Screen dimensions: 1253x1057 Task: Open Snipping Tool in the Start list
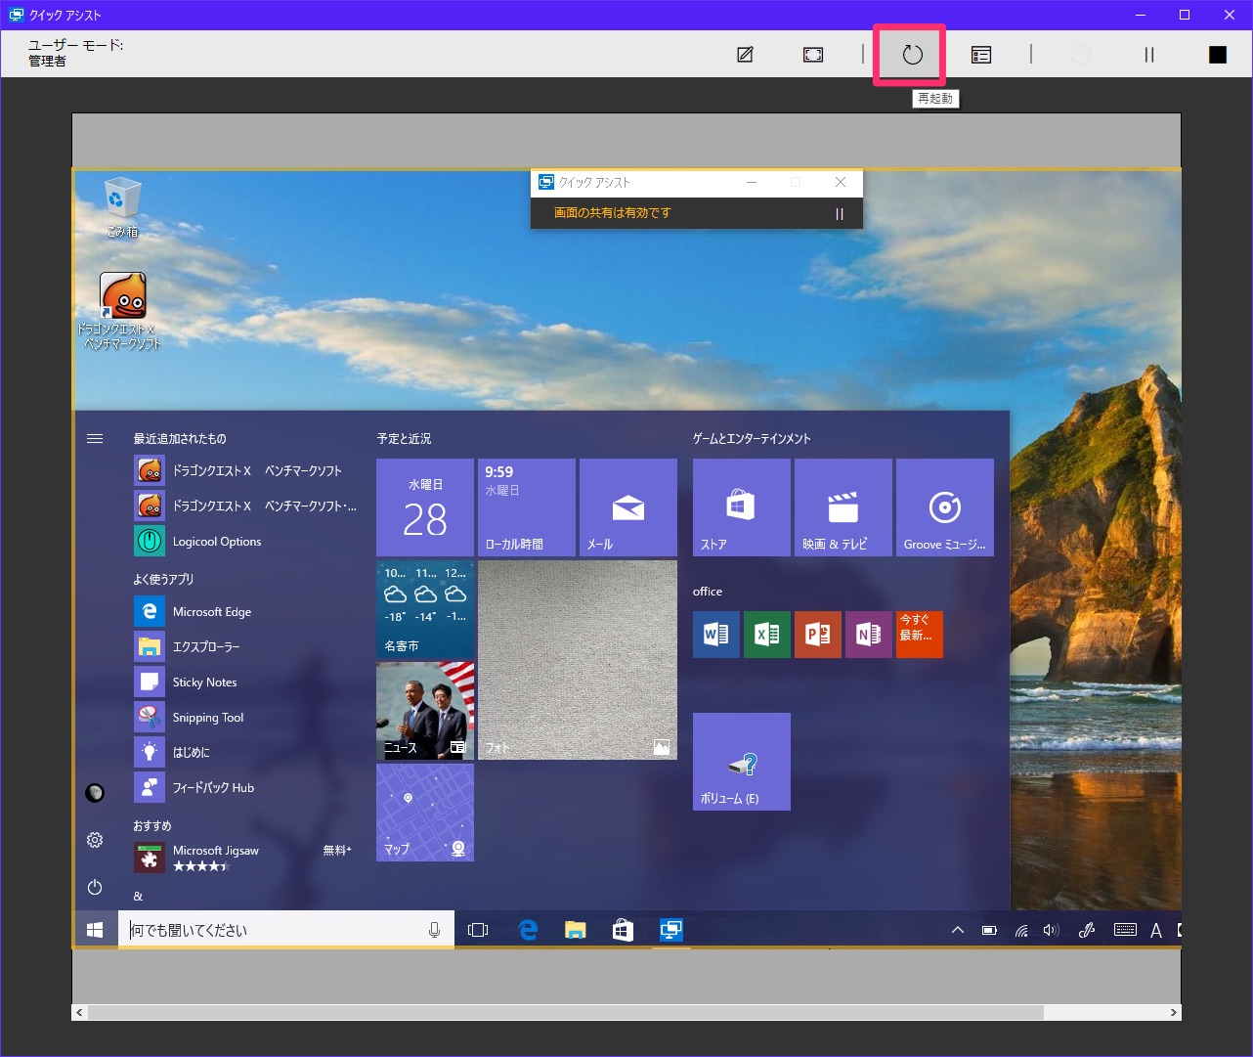[246, 717]
